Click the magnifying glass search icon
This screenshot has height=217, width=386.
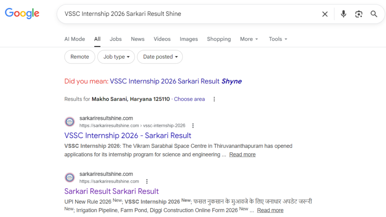click(x=374, y=14)
